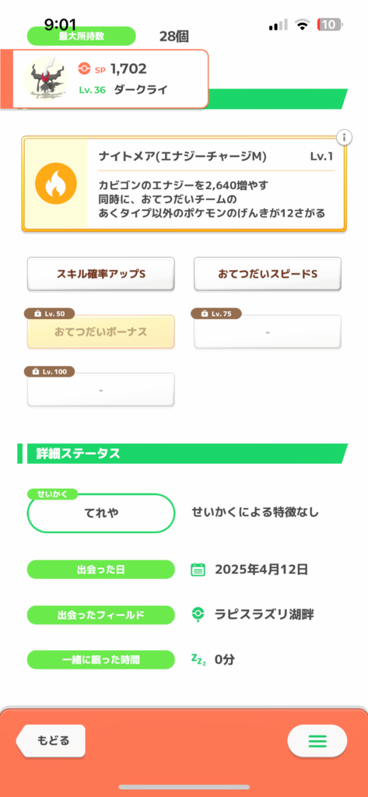This screenshot has height=797, width=368.
Task: Tap the Poké Ball SP icon
Action: point(84,68)
